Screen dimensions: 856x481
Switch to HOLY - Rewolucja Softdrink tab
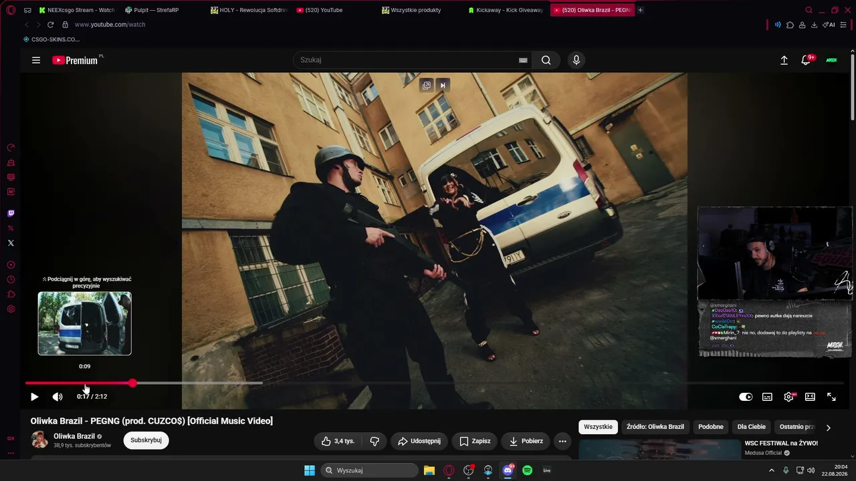[x=249, y=10]
